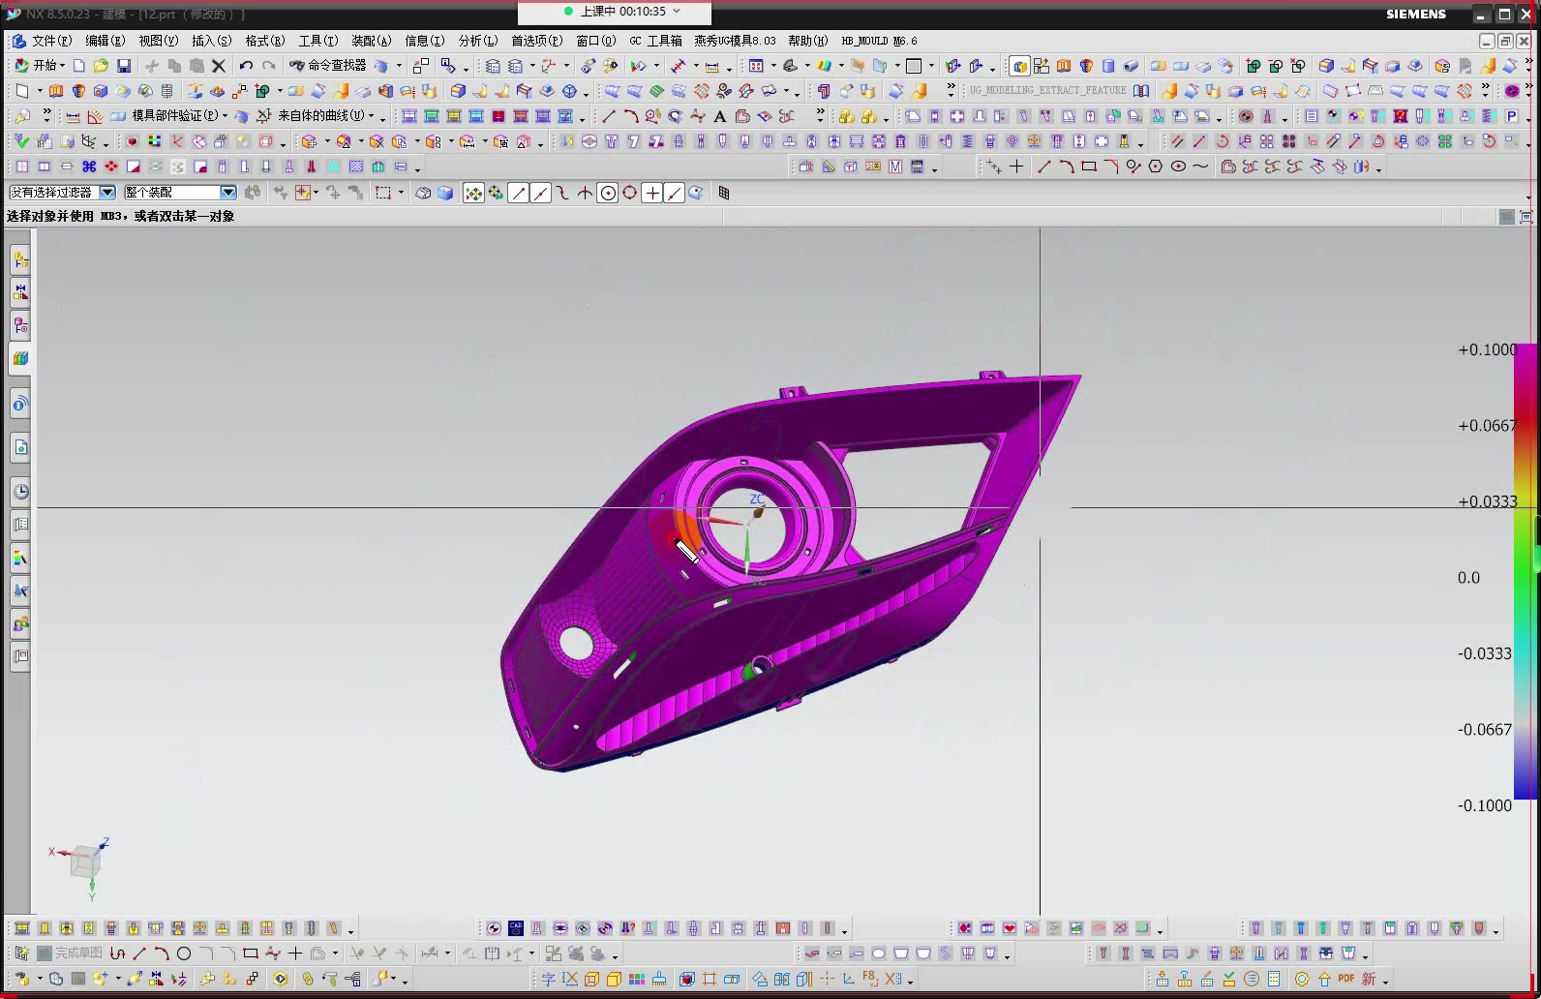
Task: Open the 帮助(H) menu
Action: (807, 41)
